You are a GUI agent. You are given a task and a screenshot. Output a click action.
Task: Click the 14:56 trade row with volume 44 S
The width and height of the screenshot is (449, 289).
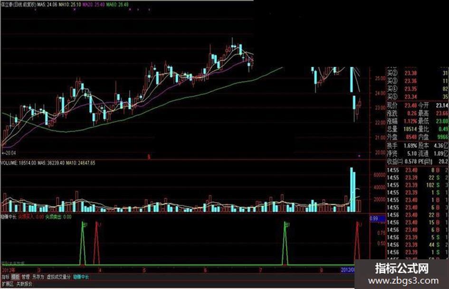click(418, 245)
